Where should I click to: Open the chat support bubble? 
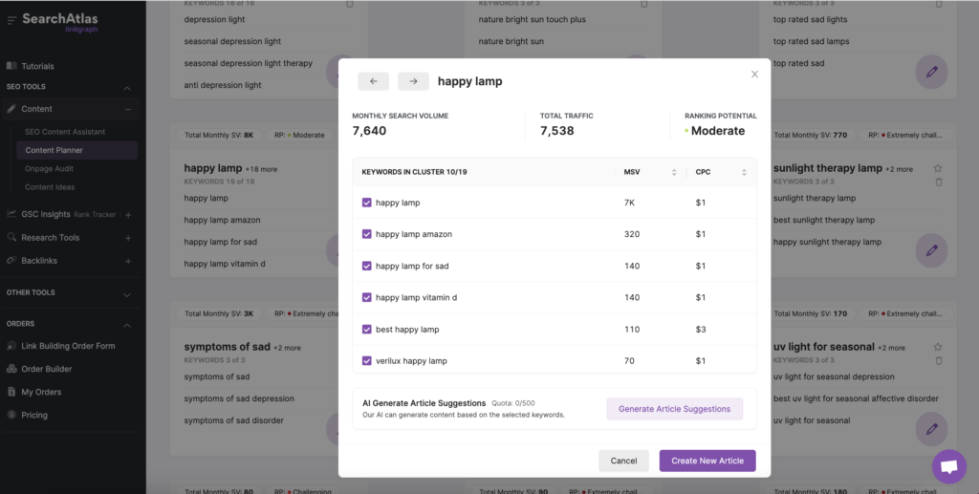tap(949, 466)
